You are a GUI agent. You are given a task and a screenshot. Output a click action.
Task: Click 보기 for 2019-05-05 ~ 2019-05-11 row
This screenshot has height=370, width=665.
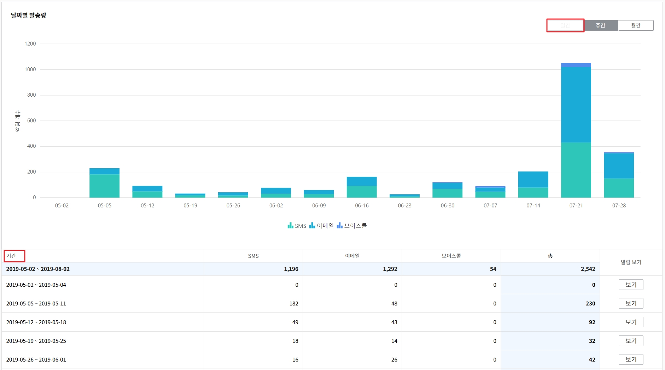tap(631, 303)
